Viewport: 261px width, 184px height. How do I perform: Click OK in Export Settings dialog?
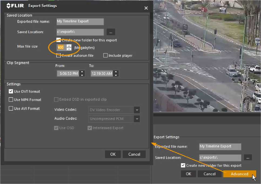point(113,154)
